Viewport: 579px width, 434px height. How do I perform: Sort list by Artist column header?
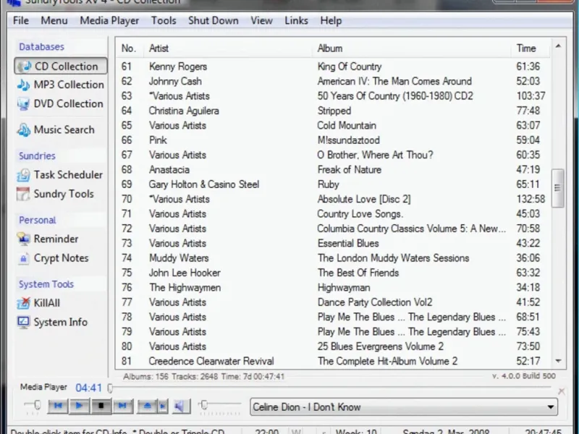[x=227, y=48]
